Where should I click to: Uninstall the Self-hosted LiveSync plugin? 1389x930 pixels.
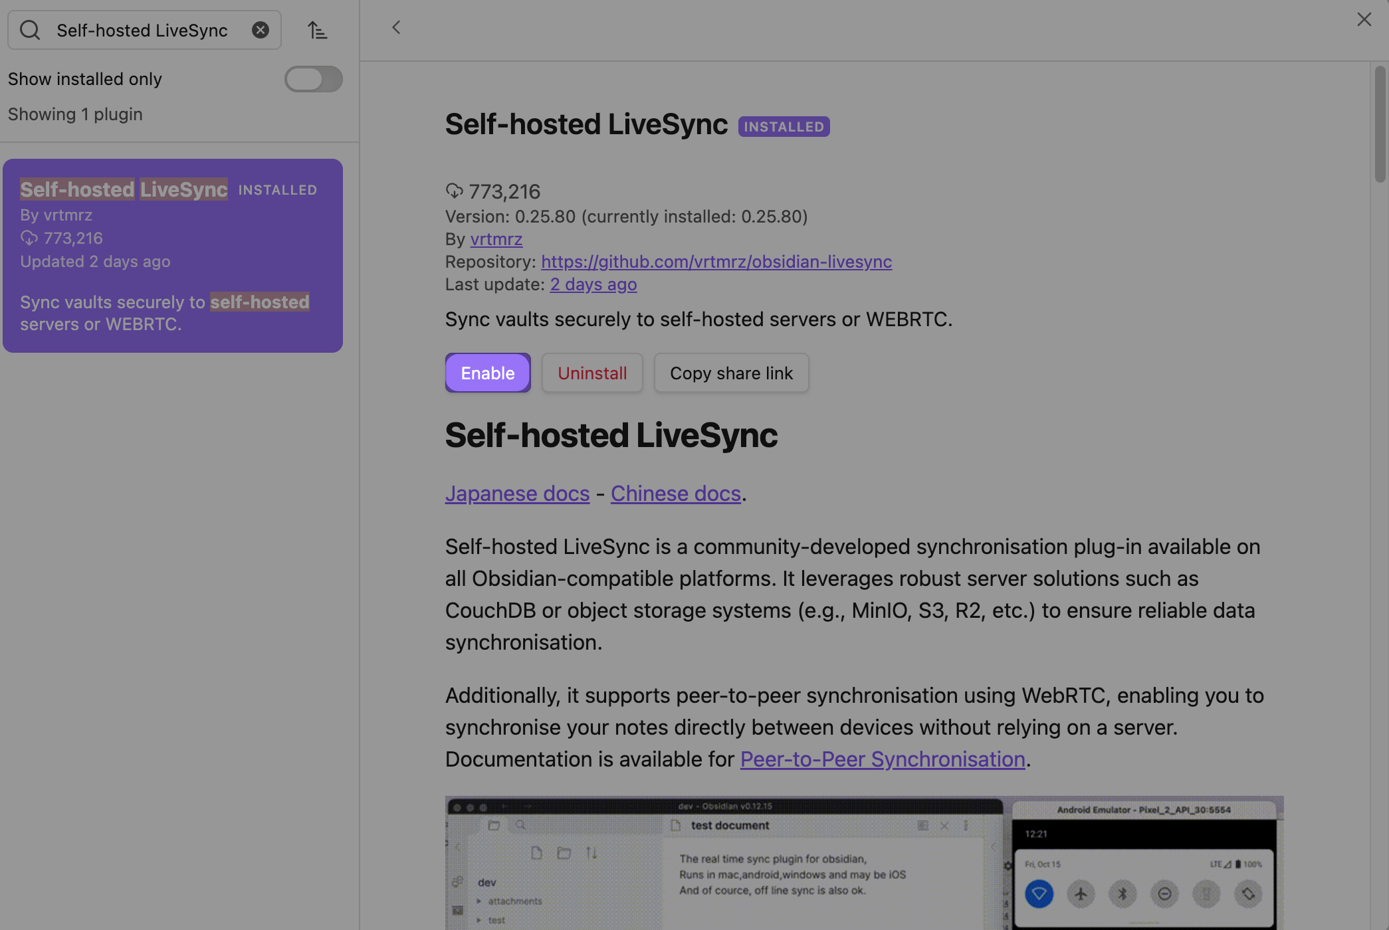(592, 373)
